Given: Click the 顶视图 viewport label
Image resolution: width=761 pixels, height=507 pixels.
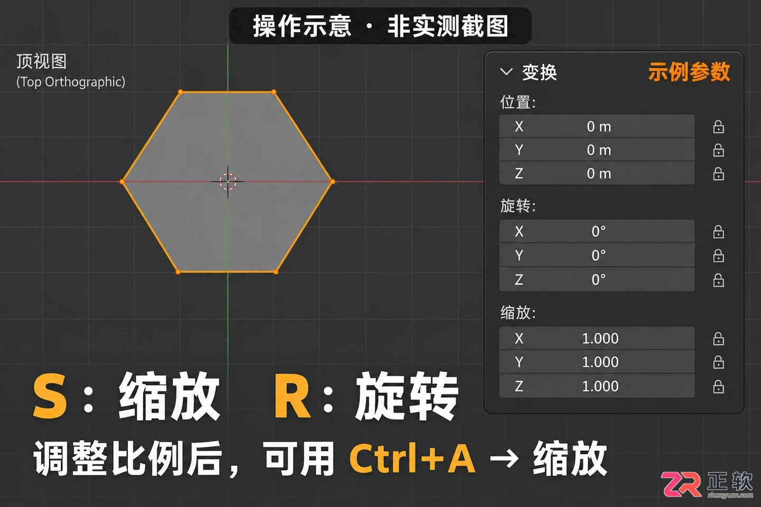Looking at the screenshot, I should tap(41, 61).
